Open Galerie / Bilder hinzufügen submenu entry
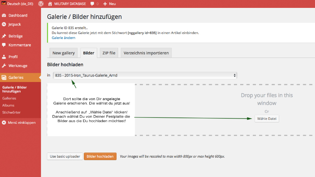The height and width of the screenshot is (177, 315). pos(15,89)
